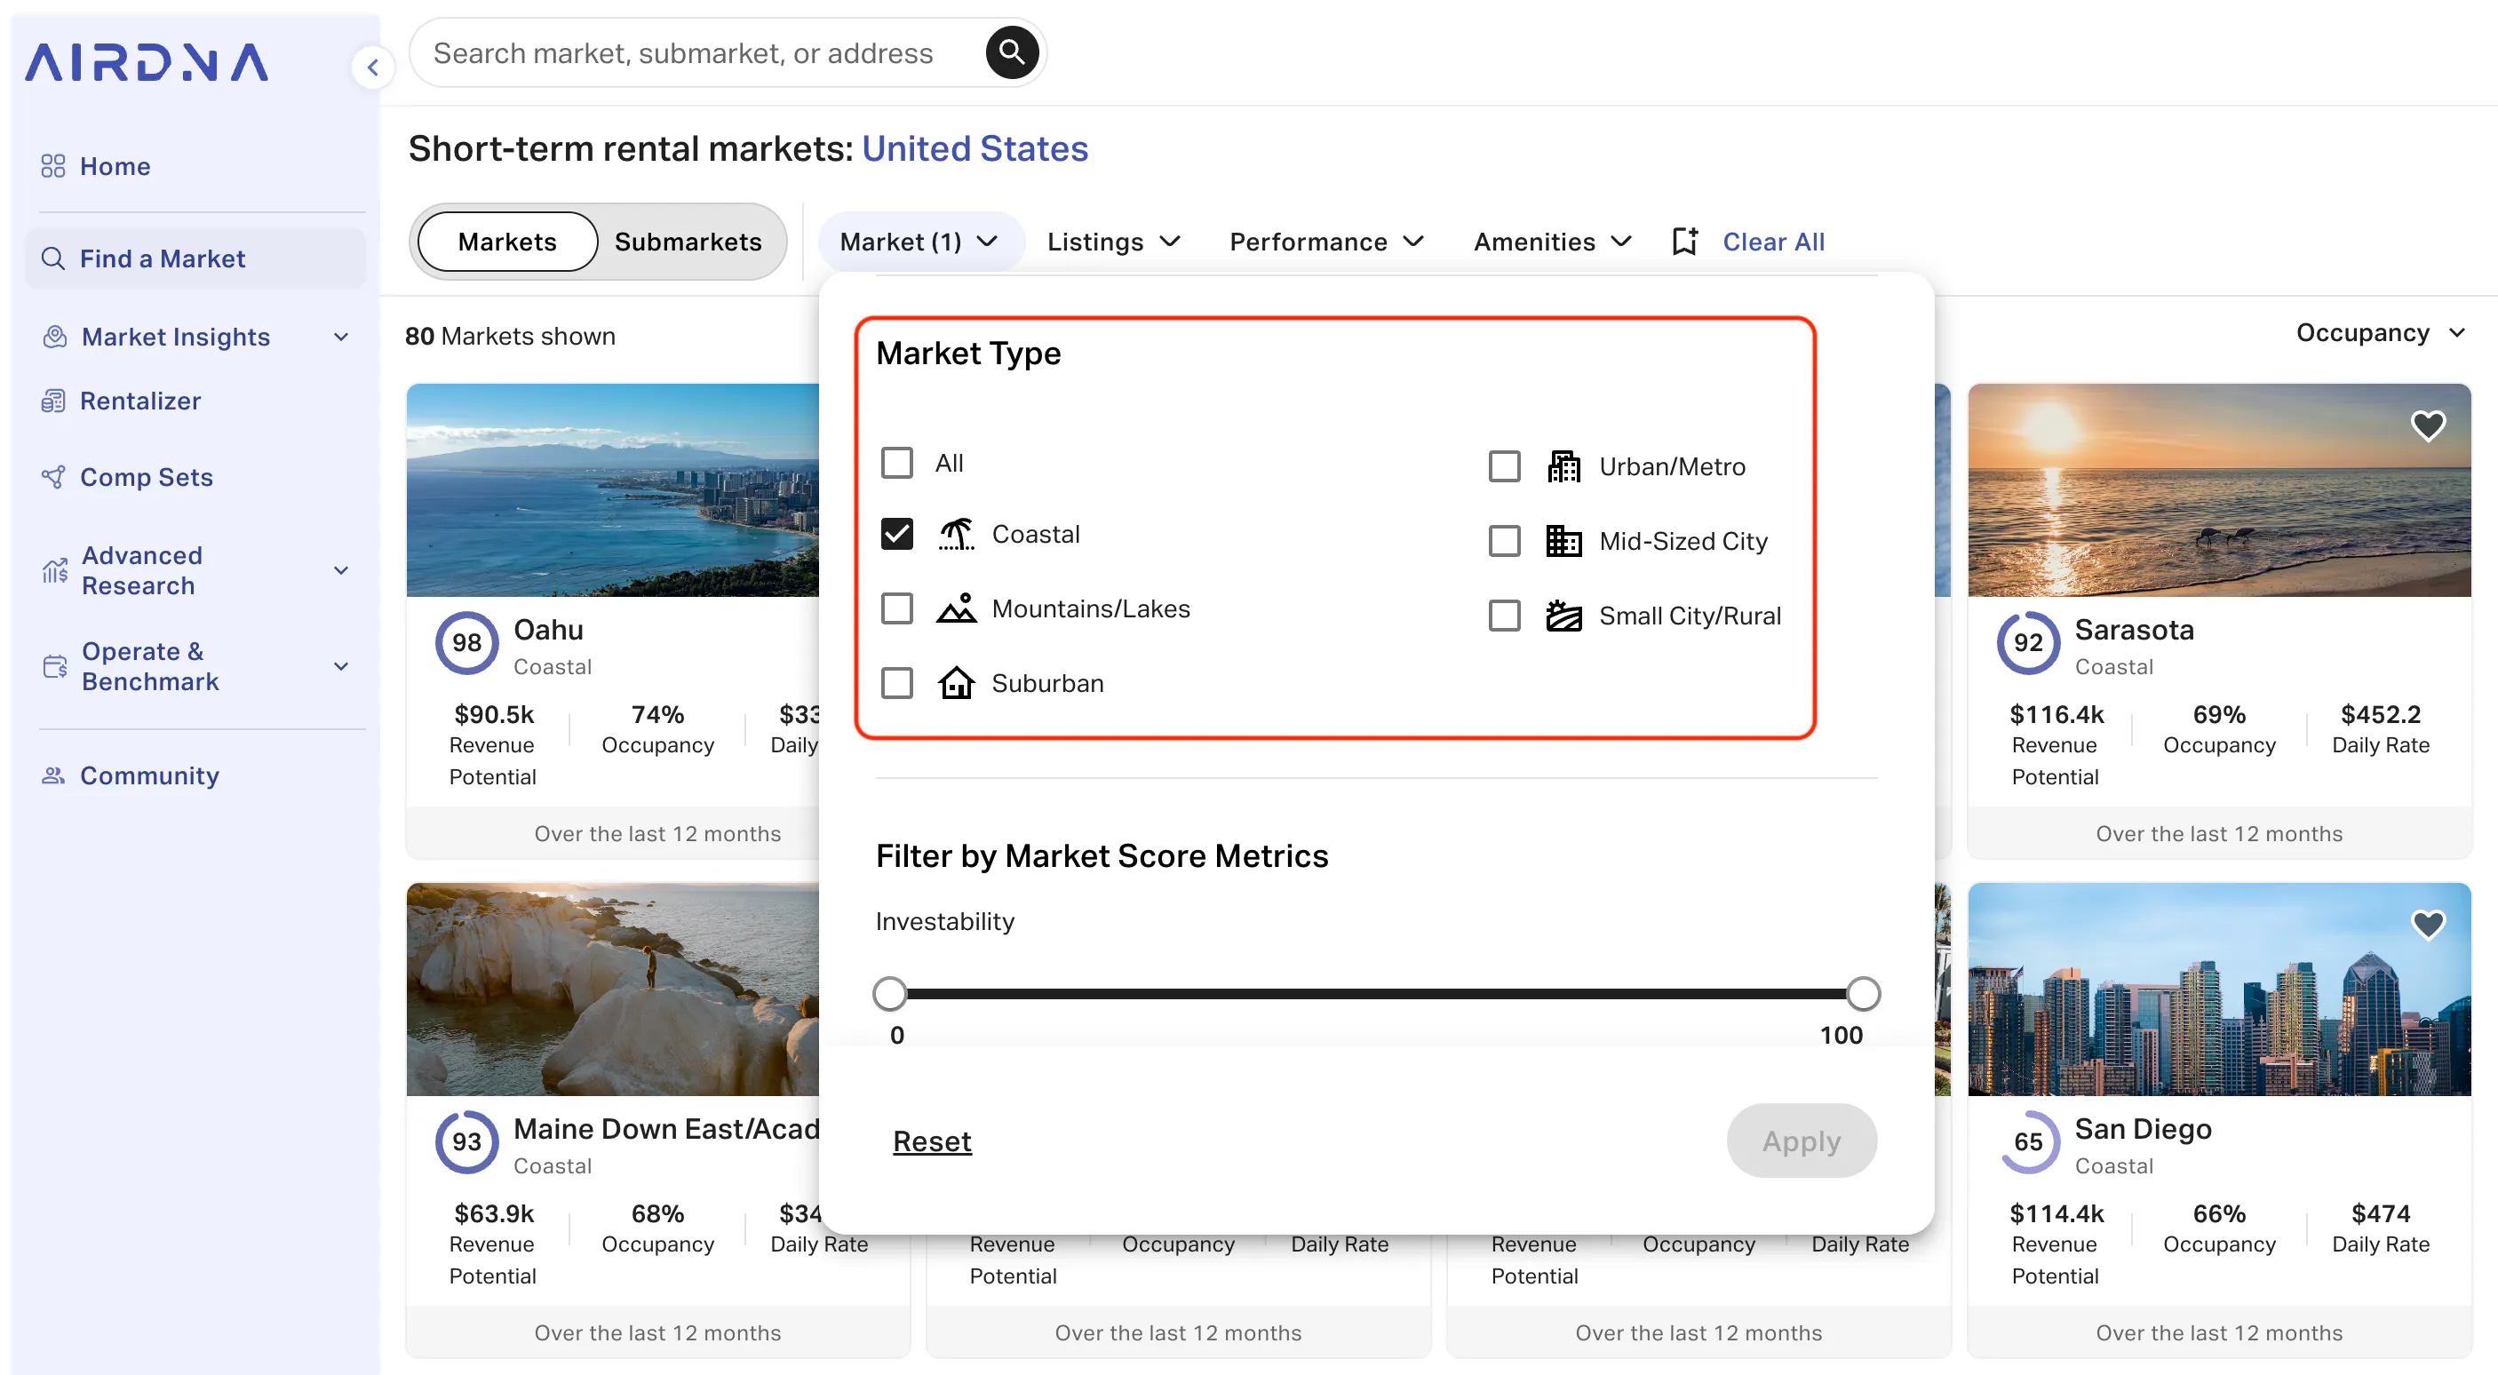Check the Mid-Sized City checkbox

(x=1504, y=541)
